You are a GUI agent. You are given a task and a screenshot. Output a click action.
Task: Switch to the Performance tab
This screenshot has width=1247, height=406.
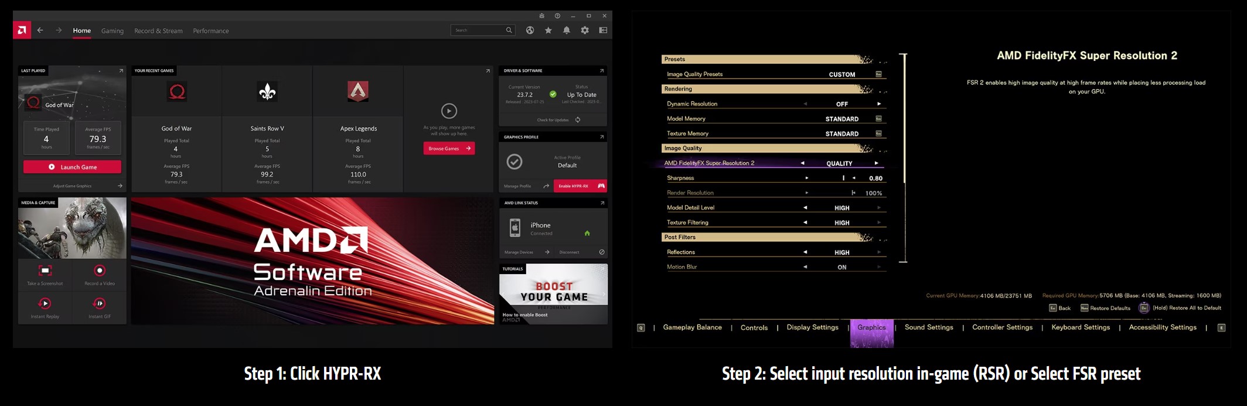tap(211, 31)
